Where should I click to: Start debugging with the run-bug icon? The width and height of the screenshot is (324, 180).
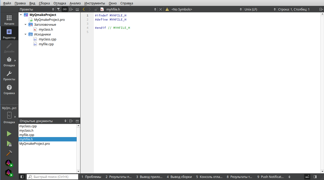tap(9, 143)
